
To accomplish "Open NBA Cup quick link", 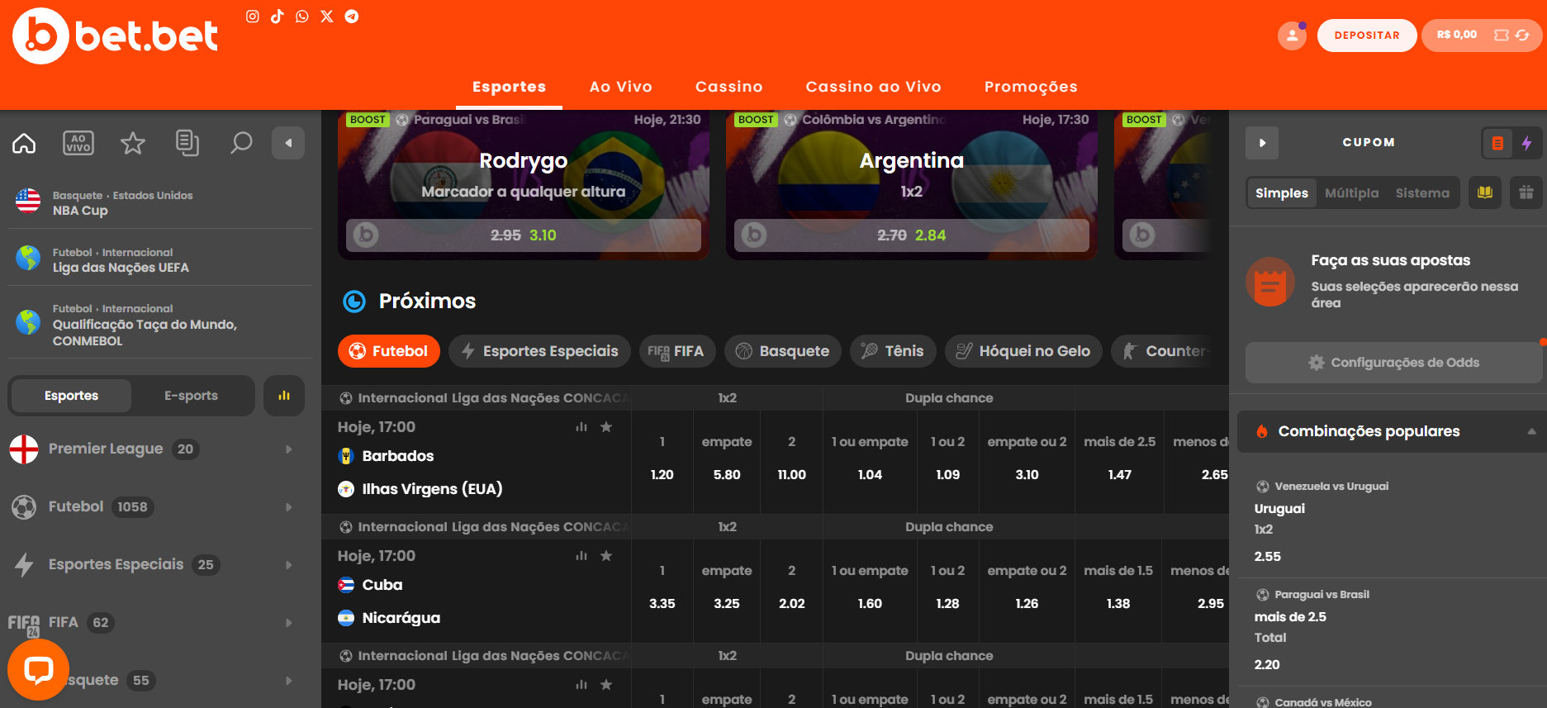I will tap(160, 202).
